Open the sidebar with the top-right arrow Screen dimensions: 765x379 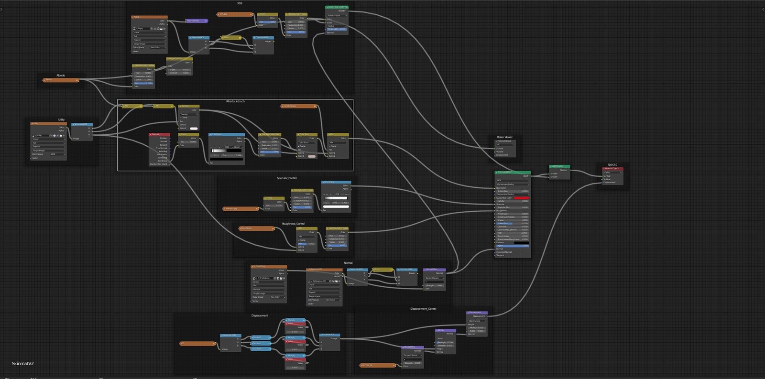click(763, 9)
